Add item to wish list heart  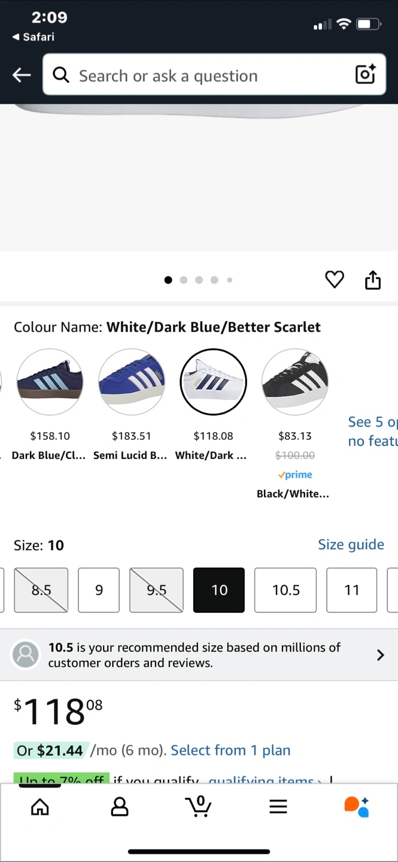coord(335,280)
